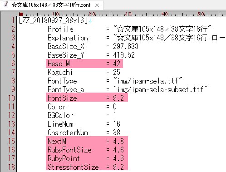Screen dimensions: 226x172
Task: Click the NextM value 4.8
Action: tap(118, 141)
